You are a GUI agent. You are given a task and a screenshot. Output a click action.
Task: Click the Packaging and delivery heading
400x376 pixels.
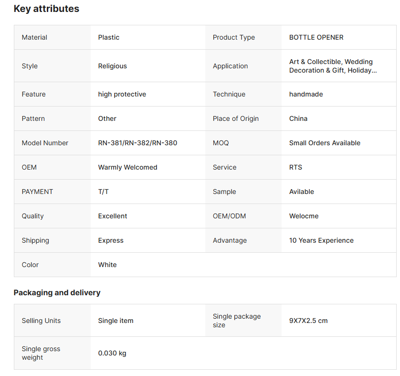pos(57,292)
